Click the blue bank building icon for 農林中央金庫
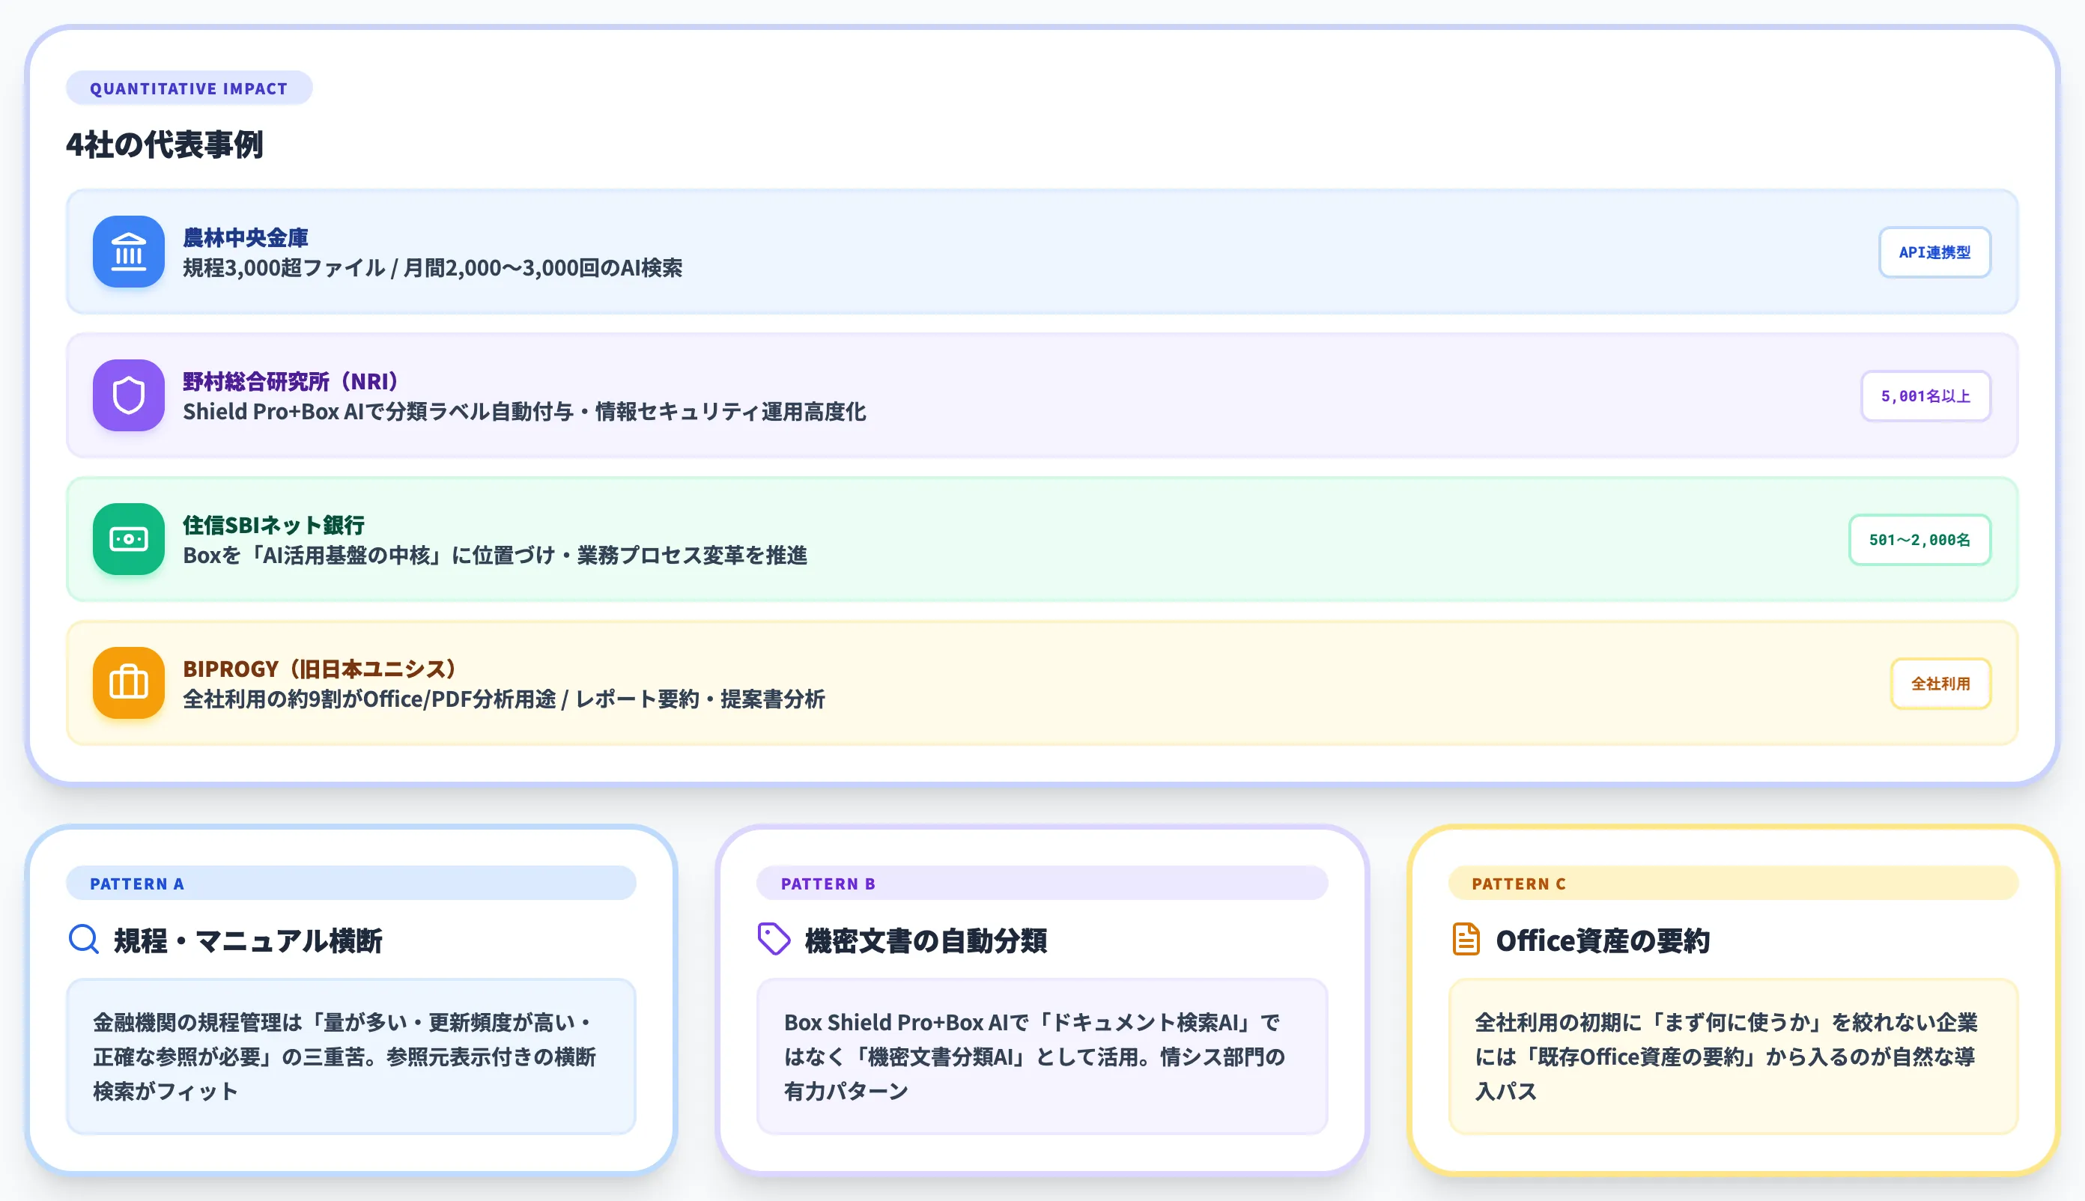Screen dimensions: 2085x1201 129,252
